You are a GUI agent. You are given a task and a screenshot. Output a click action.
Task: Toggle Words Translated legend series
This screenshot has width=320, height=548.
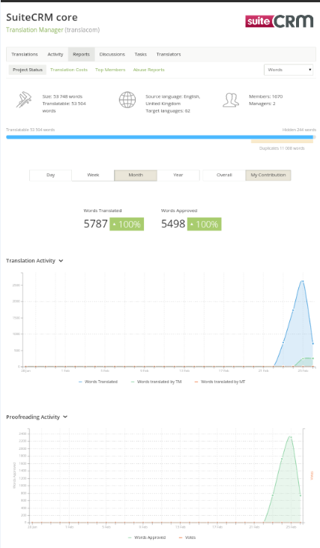click(x=98, y=382)
